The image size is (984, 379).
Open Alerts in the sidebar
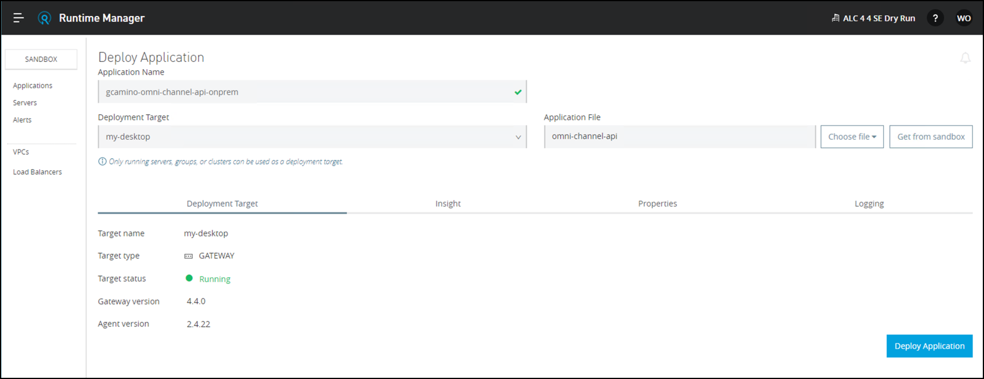tap(22, 120)
